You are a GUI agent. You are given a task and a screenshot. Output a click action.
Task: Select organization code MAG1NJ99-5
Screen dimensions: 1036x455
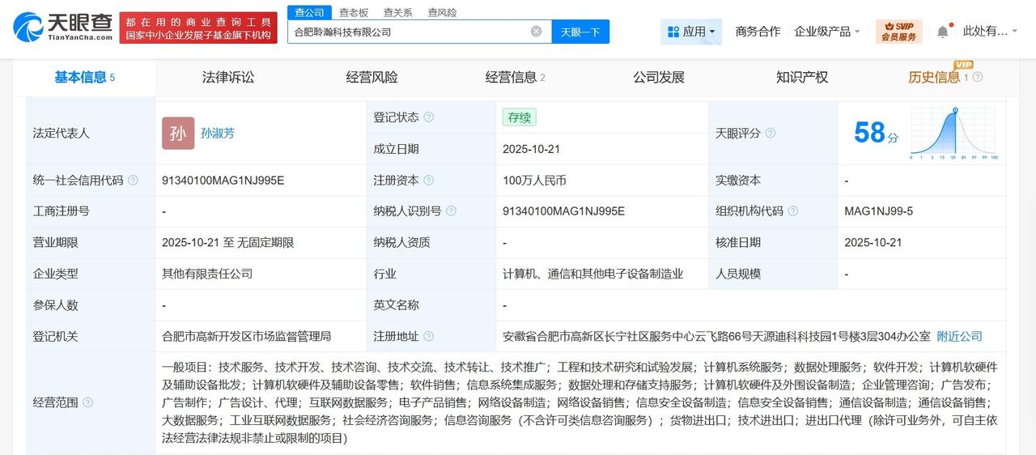[x=878, y=211]
